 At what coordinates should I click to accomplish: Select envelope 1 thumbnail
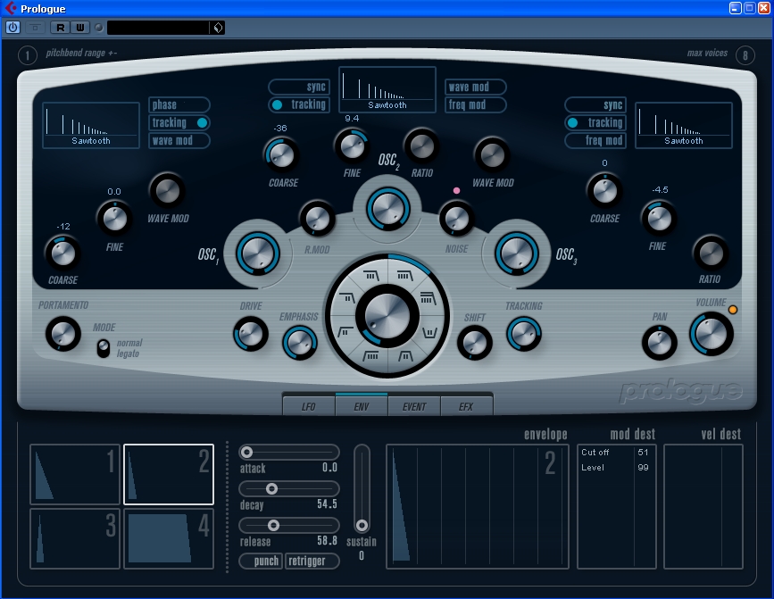[75, 474]
